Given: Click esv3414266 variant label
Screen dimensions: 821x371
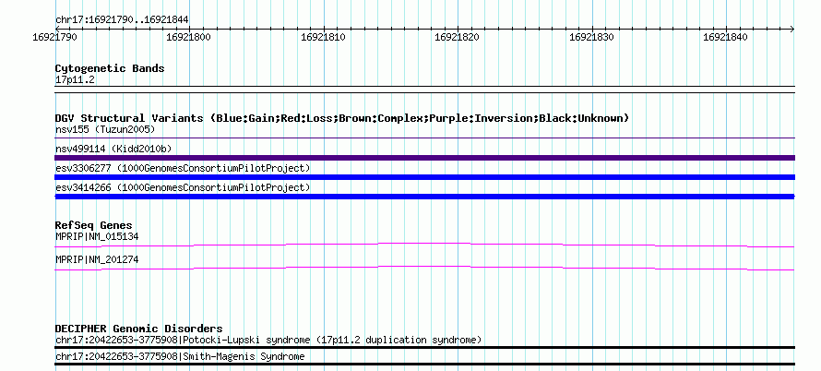Looking at the screenshot, I should click(183, 187).
